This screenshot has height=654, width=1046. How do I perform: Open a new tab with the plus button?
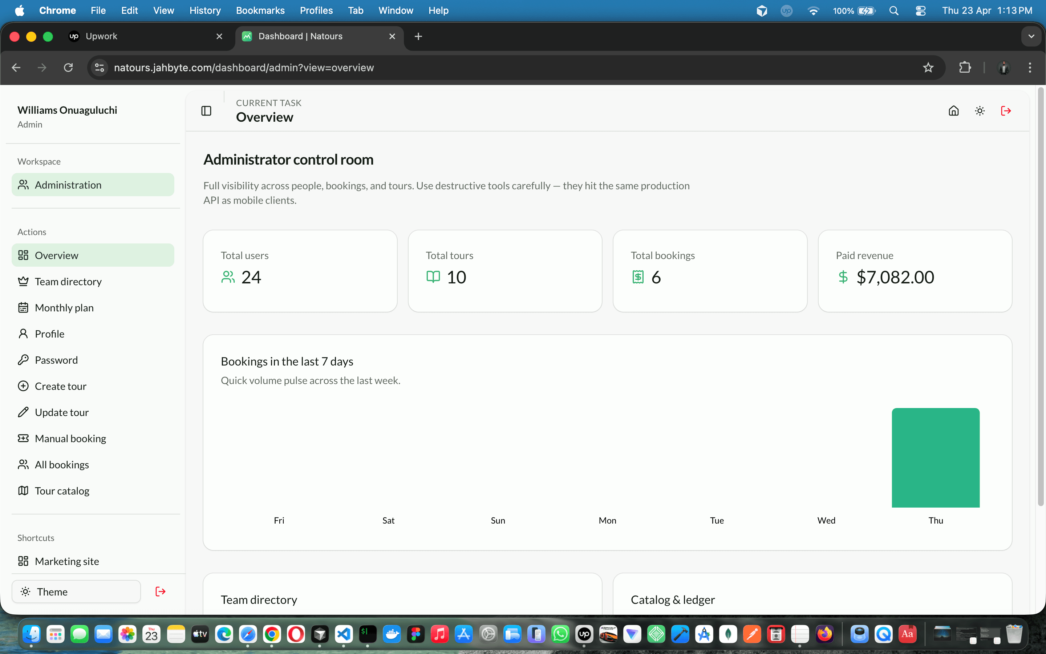pos(418,36)
